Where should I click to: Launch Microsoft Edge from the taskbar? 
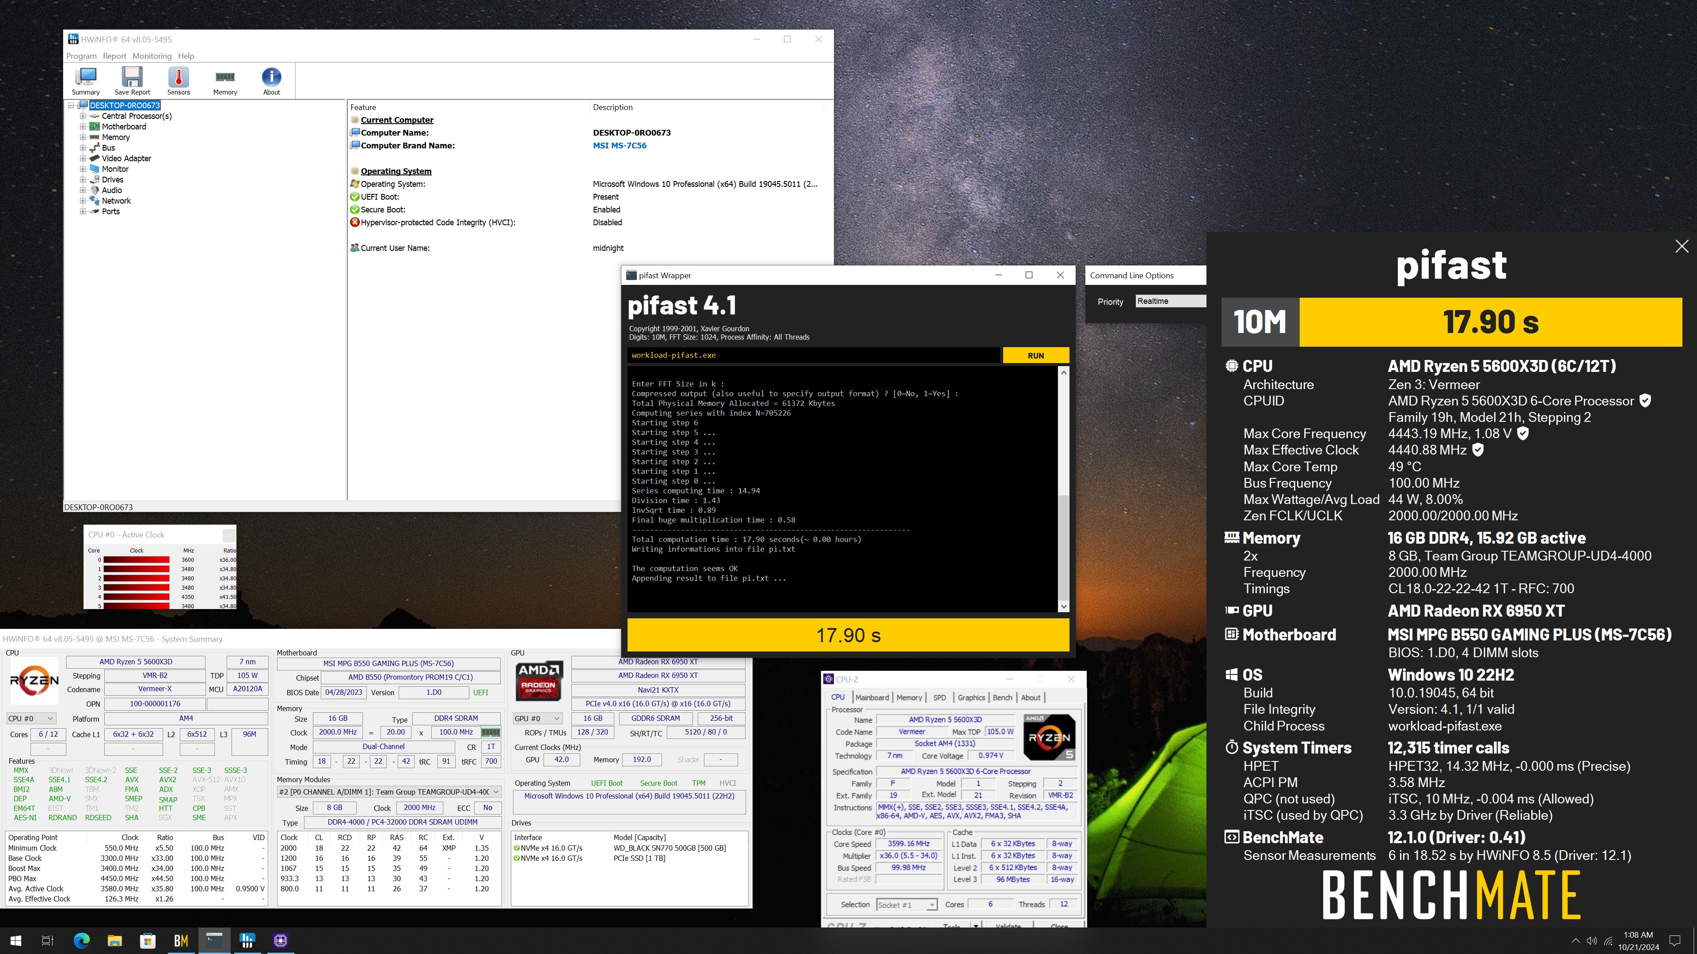point(82,940)
